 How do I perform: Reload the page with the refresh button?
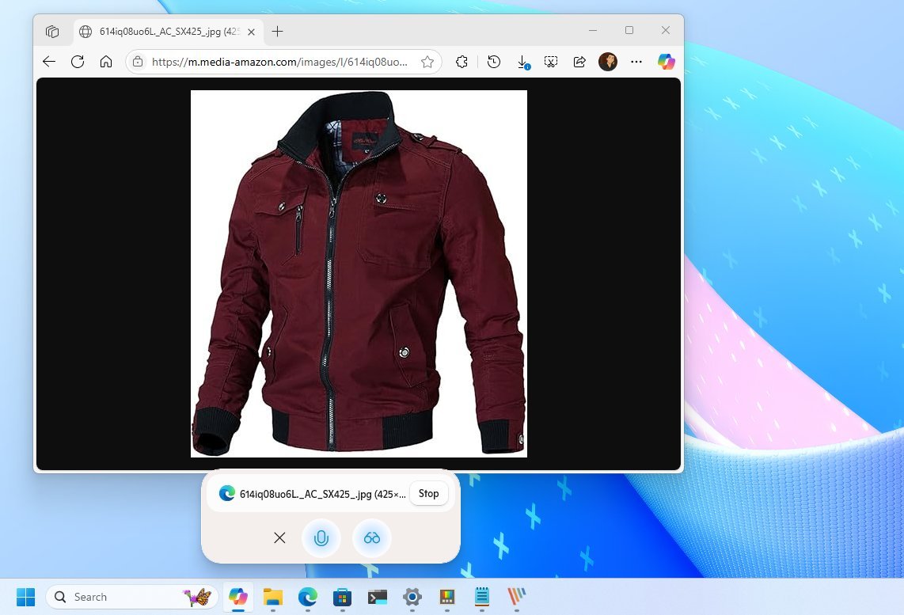pyautogui.click(x=78, y=61)
